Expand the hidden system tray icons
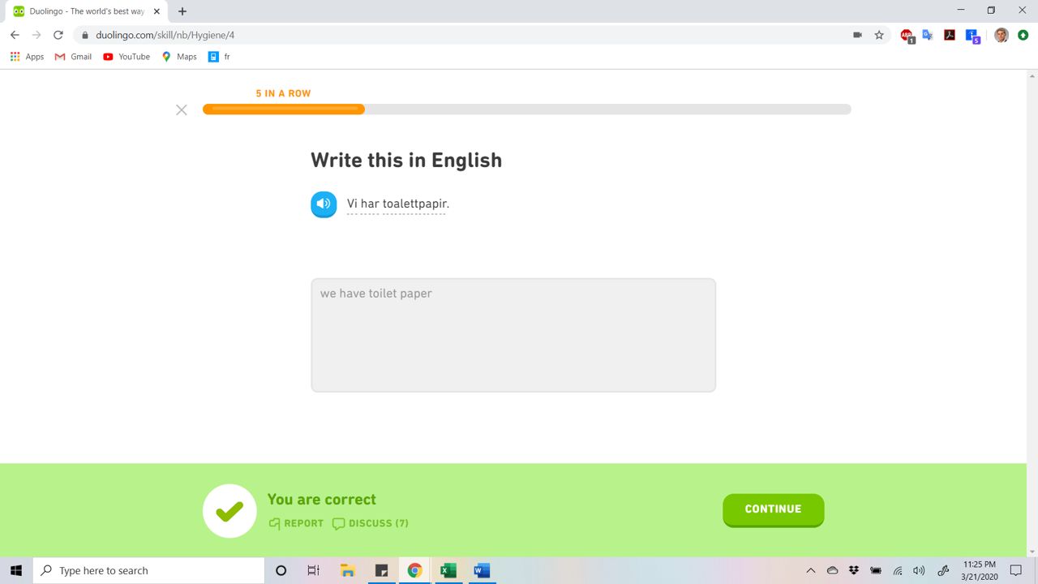 (x=810, y=570)
